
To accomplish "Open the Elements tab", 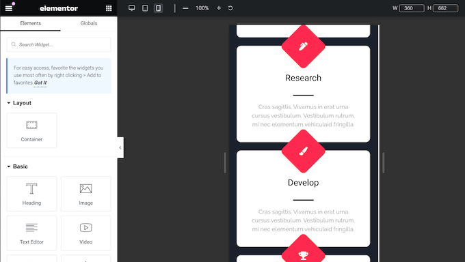I will pyautogui.click(x=30, y=23).
